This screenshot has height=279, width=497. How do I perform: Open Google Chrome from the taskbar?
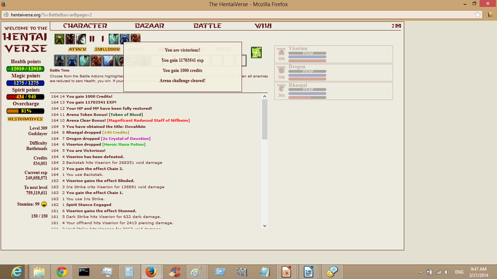(62, 272)
